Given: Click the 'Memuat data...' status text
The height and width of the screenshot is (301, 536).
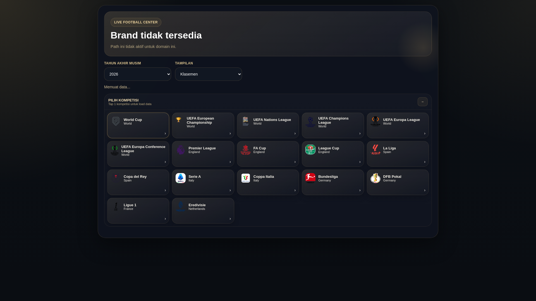Looking at the screenshot, I should pos(117,87).
